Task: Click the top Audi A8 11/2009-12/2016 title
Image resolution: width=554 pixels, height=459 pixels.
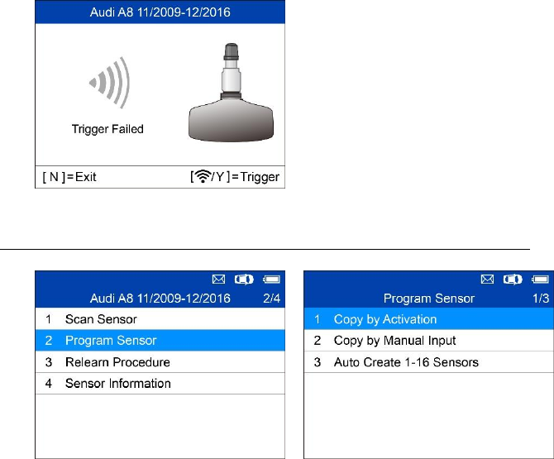Action: (160, 12)
